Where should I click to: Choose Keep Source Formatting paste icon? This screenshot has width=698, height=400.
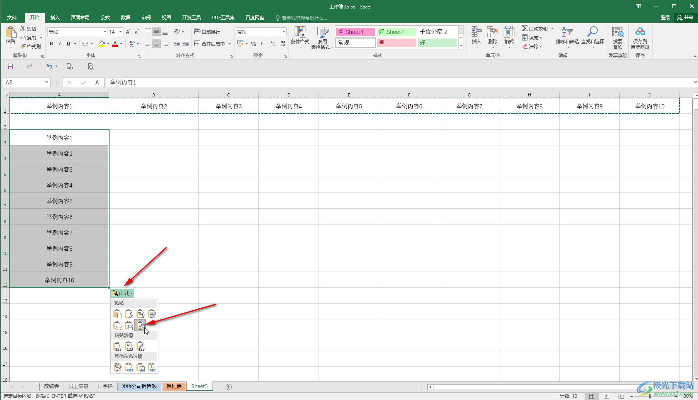coord(152,314)
